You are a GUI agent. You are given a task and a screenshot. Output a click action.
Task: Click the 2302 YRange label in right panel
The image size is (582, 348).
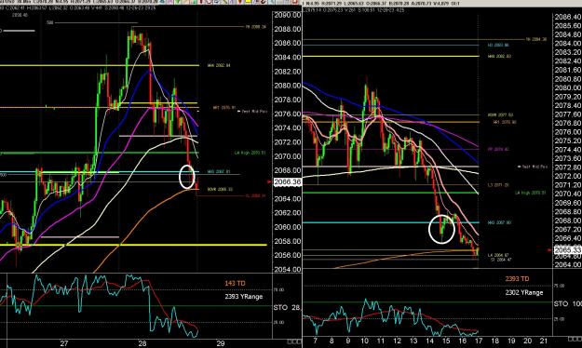pyautogui.click(x=524, y=293)
